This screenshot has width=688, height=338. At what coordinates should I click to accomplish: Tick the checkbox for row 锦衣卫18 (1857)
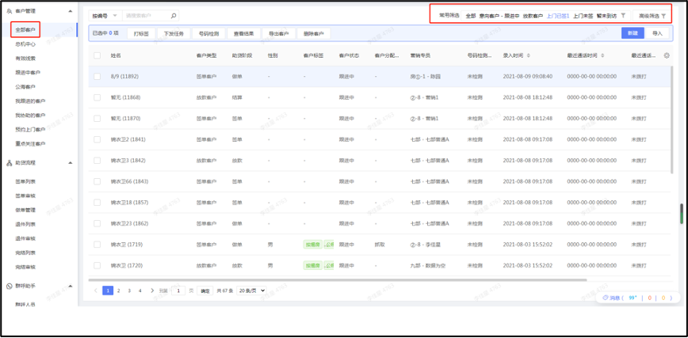[x=97, y=203]
